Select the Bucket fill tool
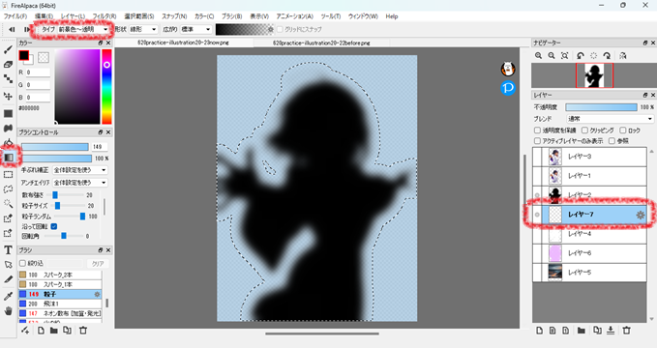Viewport: 657px width, 348px height. click(8, 143)
